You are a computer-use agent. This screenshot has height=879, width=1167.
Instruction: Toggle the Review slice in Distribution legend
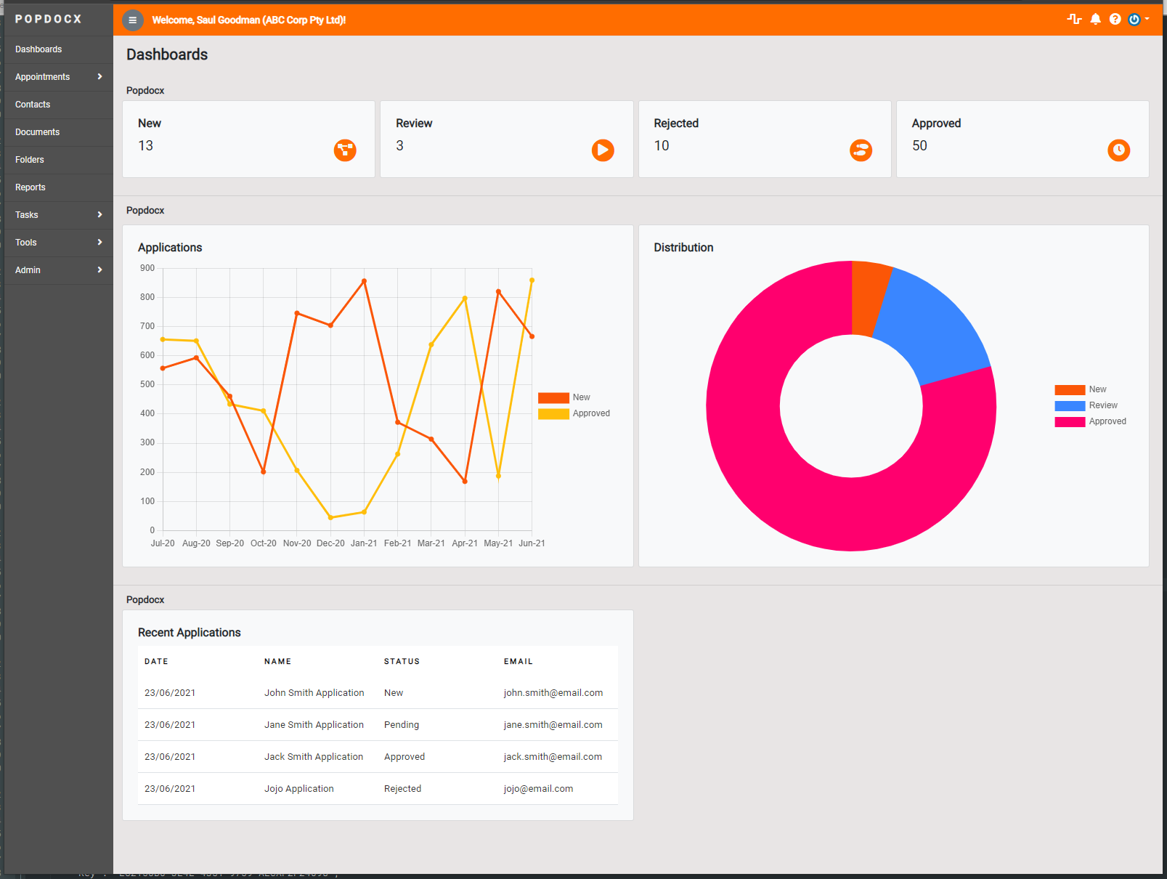(x=1087, y=405)
